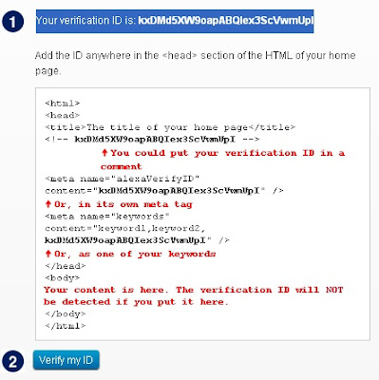Viewport: 379px width, 380px height.
Task: Click the 'Add the ID anywhere' instruction text
Action: pos(195,63)
